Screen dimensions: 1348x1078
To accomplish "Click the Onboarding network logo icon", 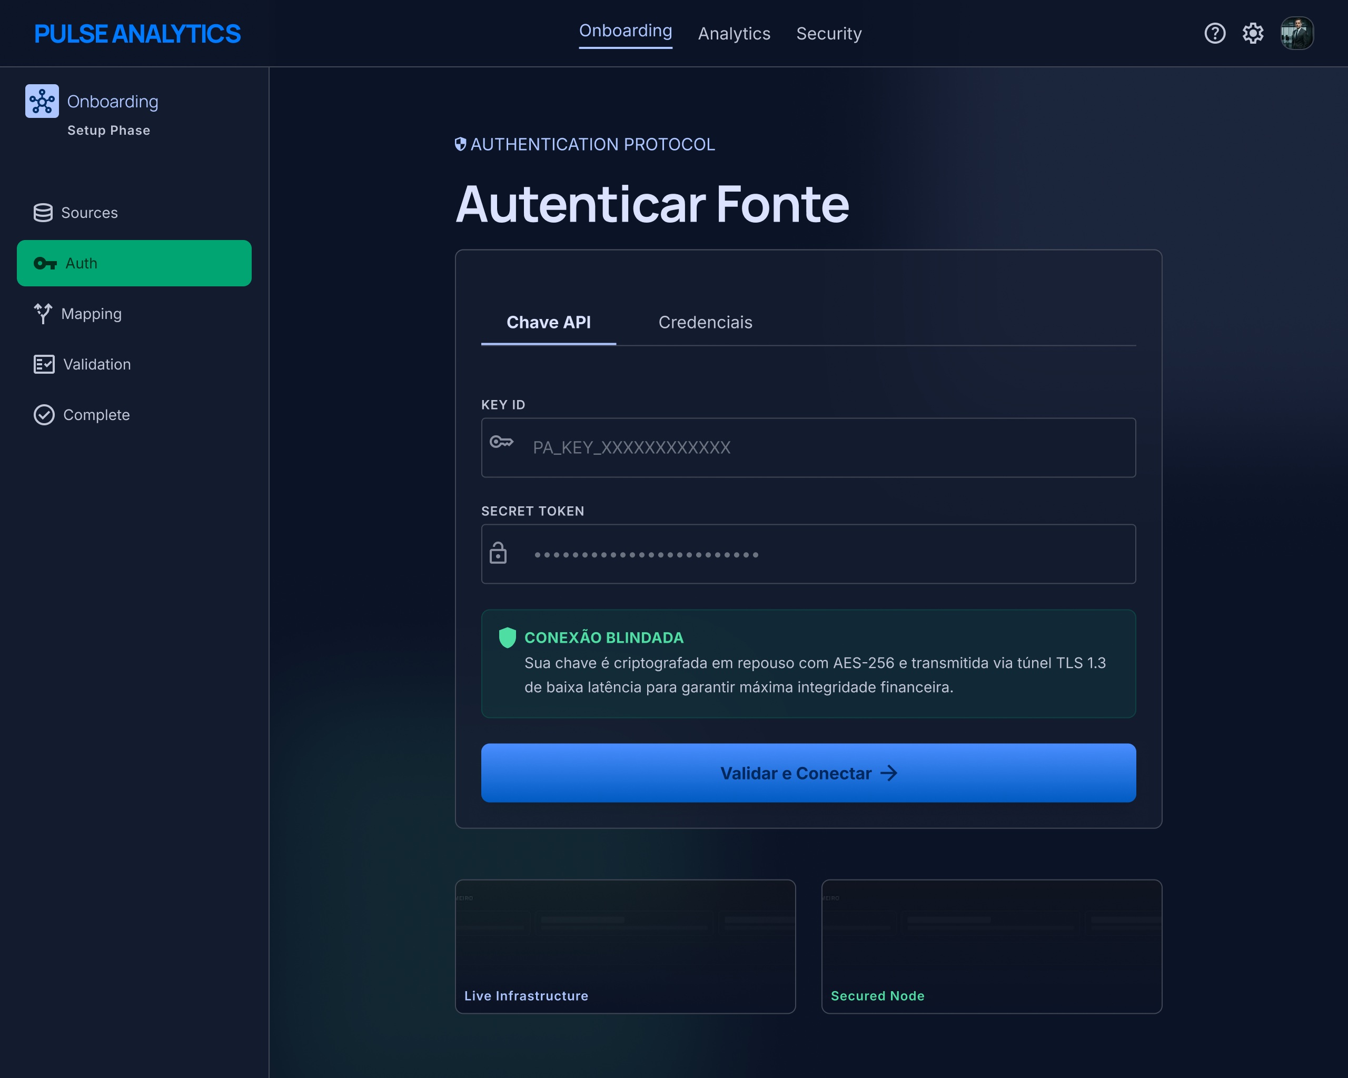I will click(42, 101).
